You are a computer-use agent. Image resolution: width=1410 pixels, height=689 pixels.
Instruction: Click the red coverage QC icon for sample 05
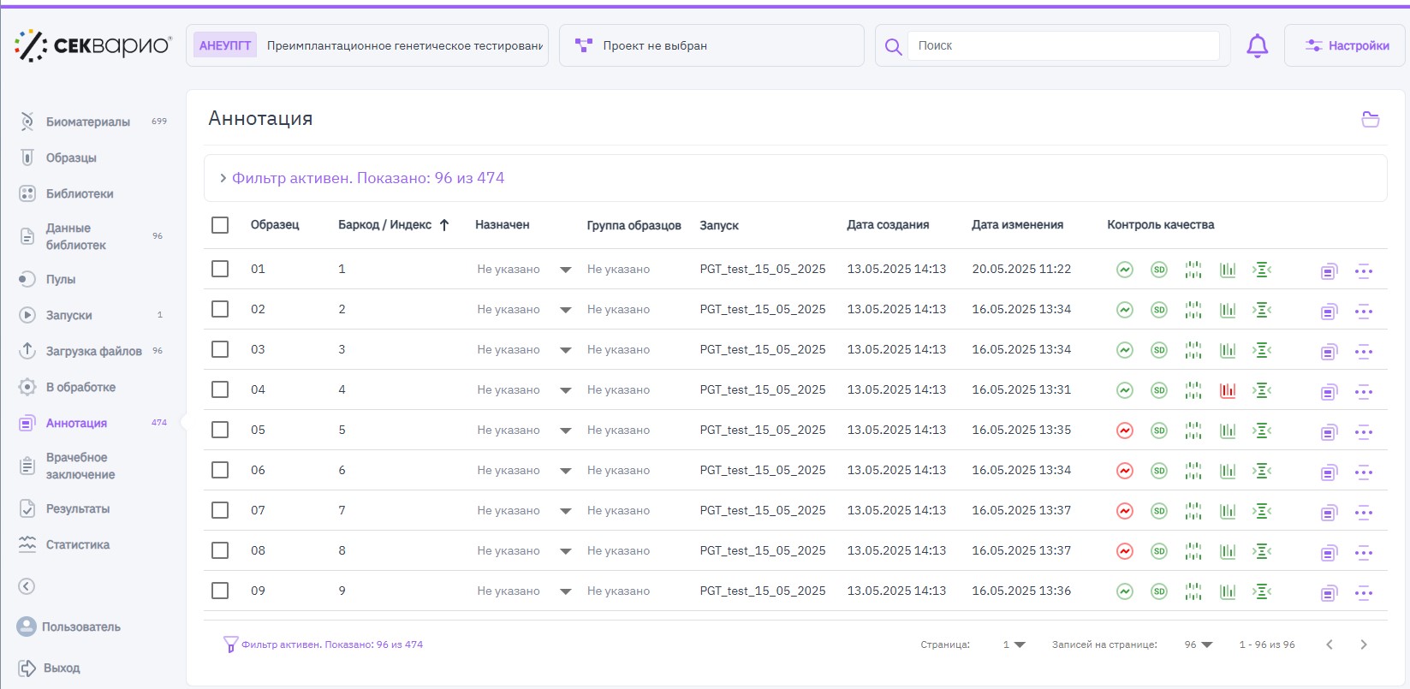click(x=1125, y=431)
